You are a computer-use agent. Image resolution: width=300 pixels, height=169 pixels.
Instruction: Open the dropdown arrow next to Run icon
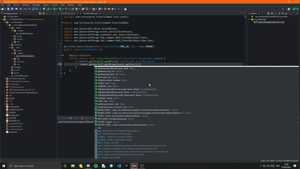pyautogui.click(x=57, y=9)
